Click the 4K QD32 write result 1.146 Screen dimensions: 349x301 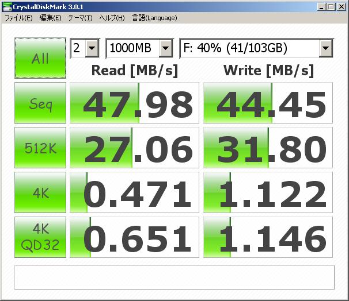pos(268,237)
